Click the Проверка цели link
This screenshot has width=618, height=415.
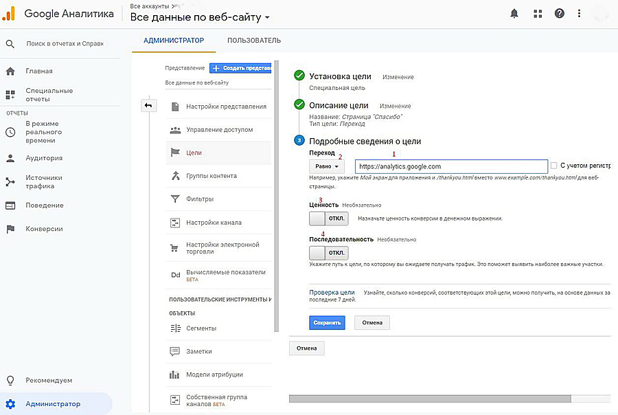(332, 292)
